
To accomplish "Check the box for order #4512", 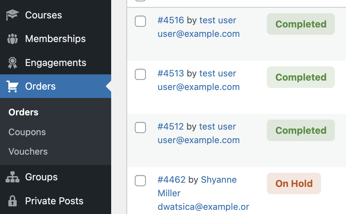I will click(x=140, y=127).
